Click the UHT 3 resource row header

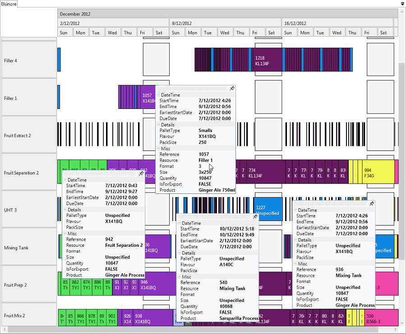(x=29, y=210)
